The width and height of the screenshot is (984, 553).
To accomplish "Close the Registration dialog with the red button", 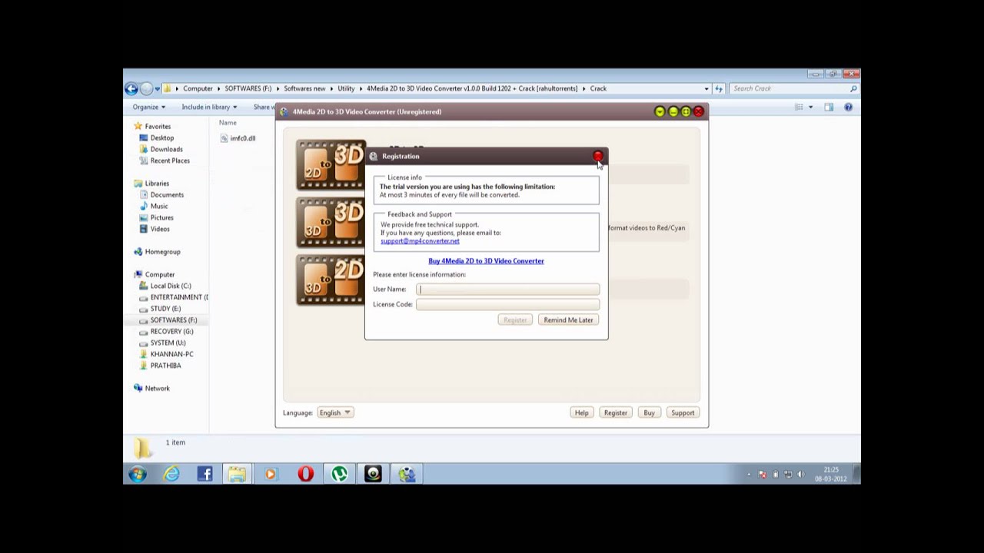I will 598,157.
